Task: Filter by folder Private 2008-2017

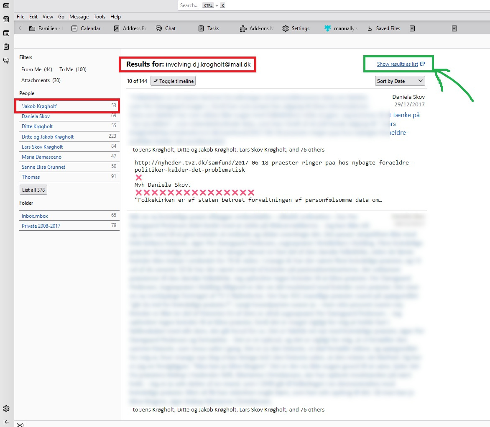Action: click(69, 226)
